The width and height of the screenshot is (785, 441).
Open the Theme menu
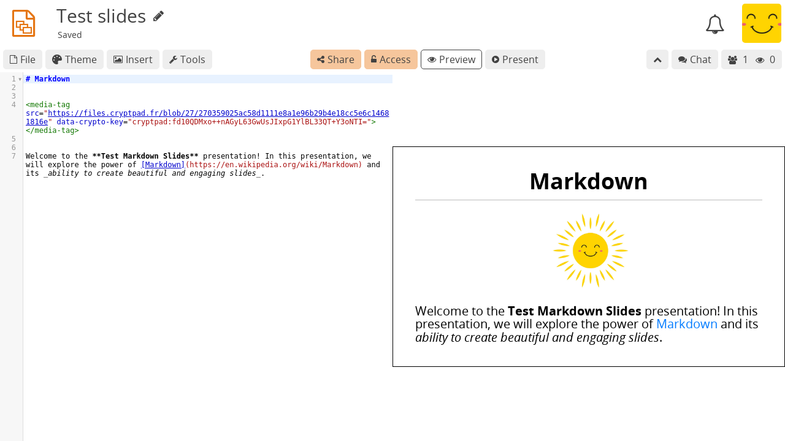[x=74, y=59]
